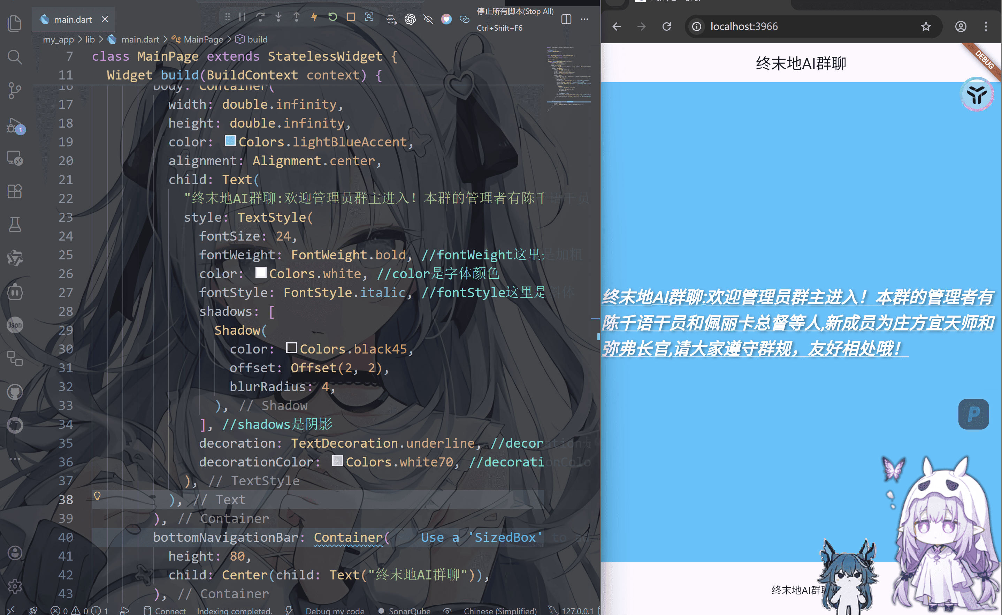Open the Source Control view
This screenshot has height=615, width=1002.
click(15, 90)
